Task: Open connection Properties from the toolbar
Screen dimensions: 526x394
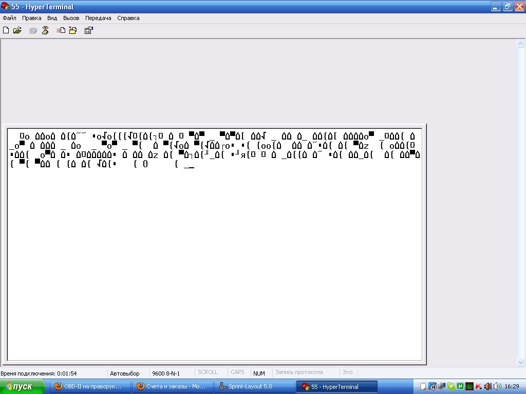Action: (x=88, y=30)
